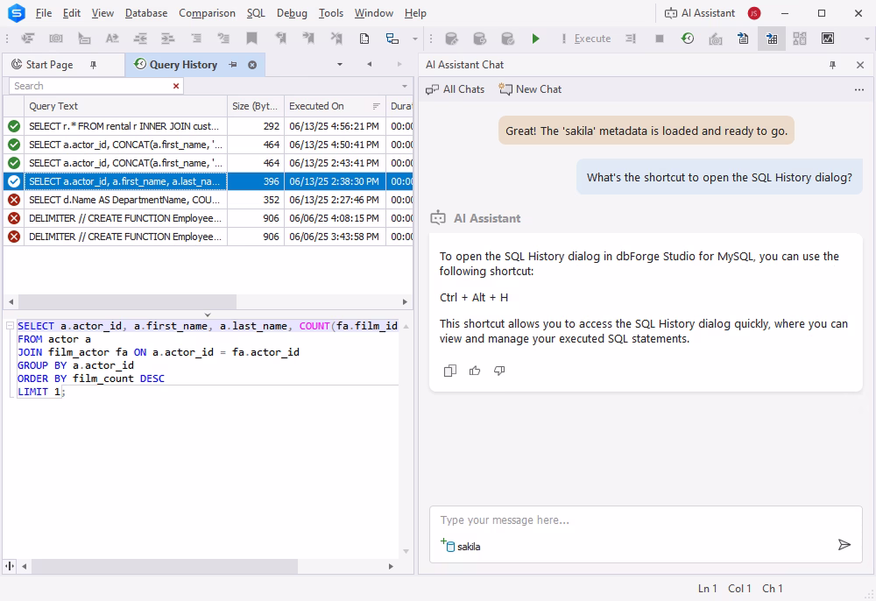Open the AI chat more options ellipsis

tap(859, 90)
